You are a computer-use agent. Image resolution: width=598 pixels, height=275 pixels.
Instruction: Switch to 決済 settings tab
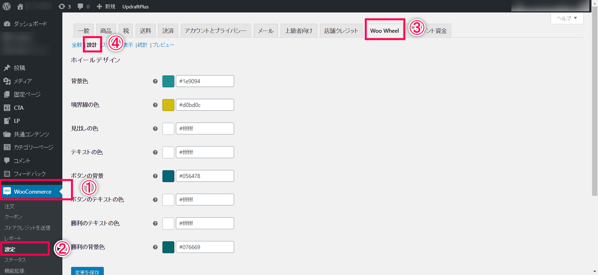click(x=168, y=31)
